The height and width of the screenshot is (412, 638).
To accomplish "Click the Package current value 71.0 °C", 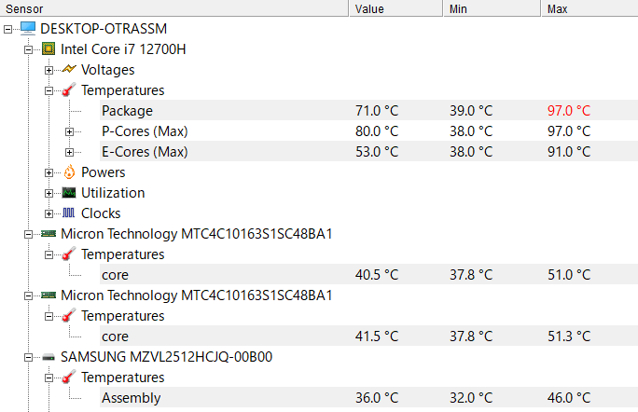I will click(377, 110).
